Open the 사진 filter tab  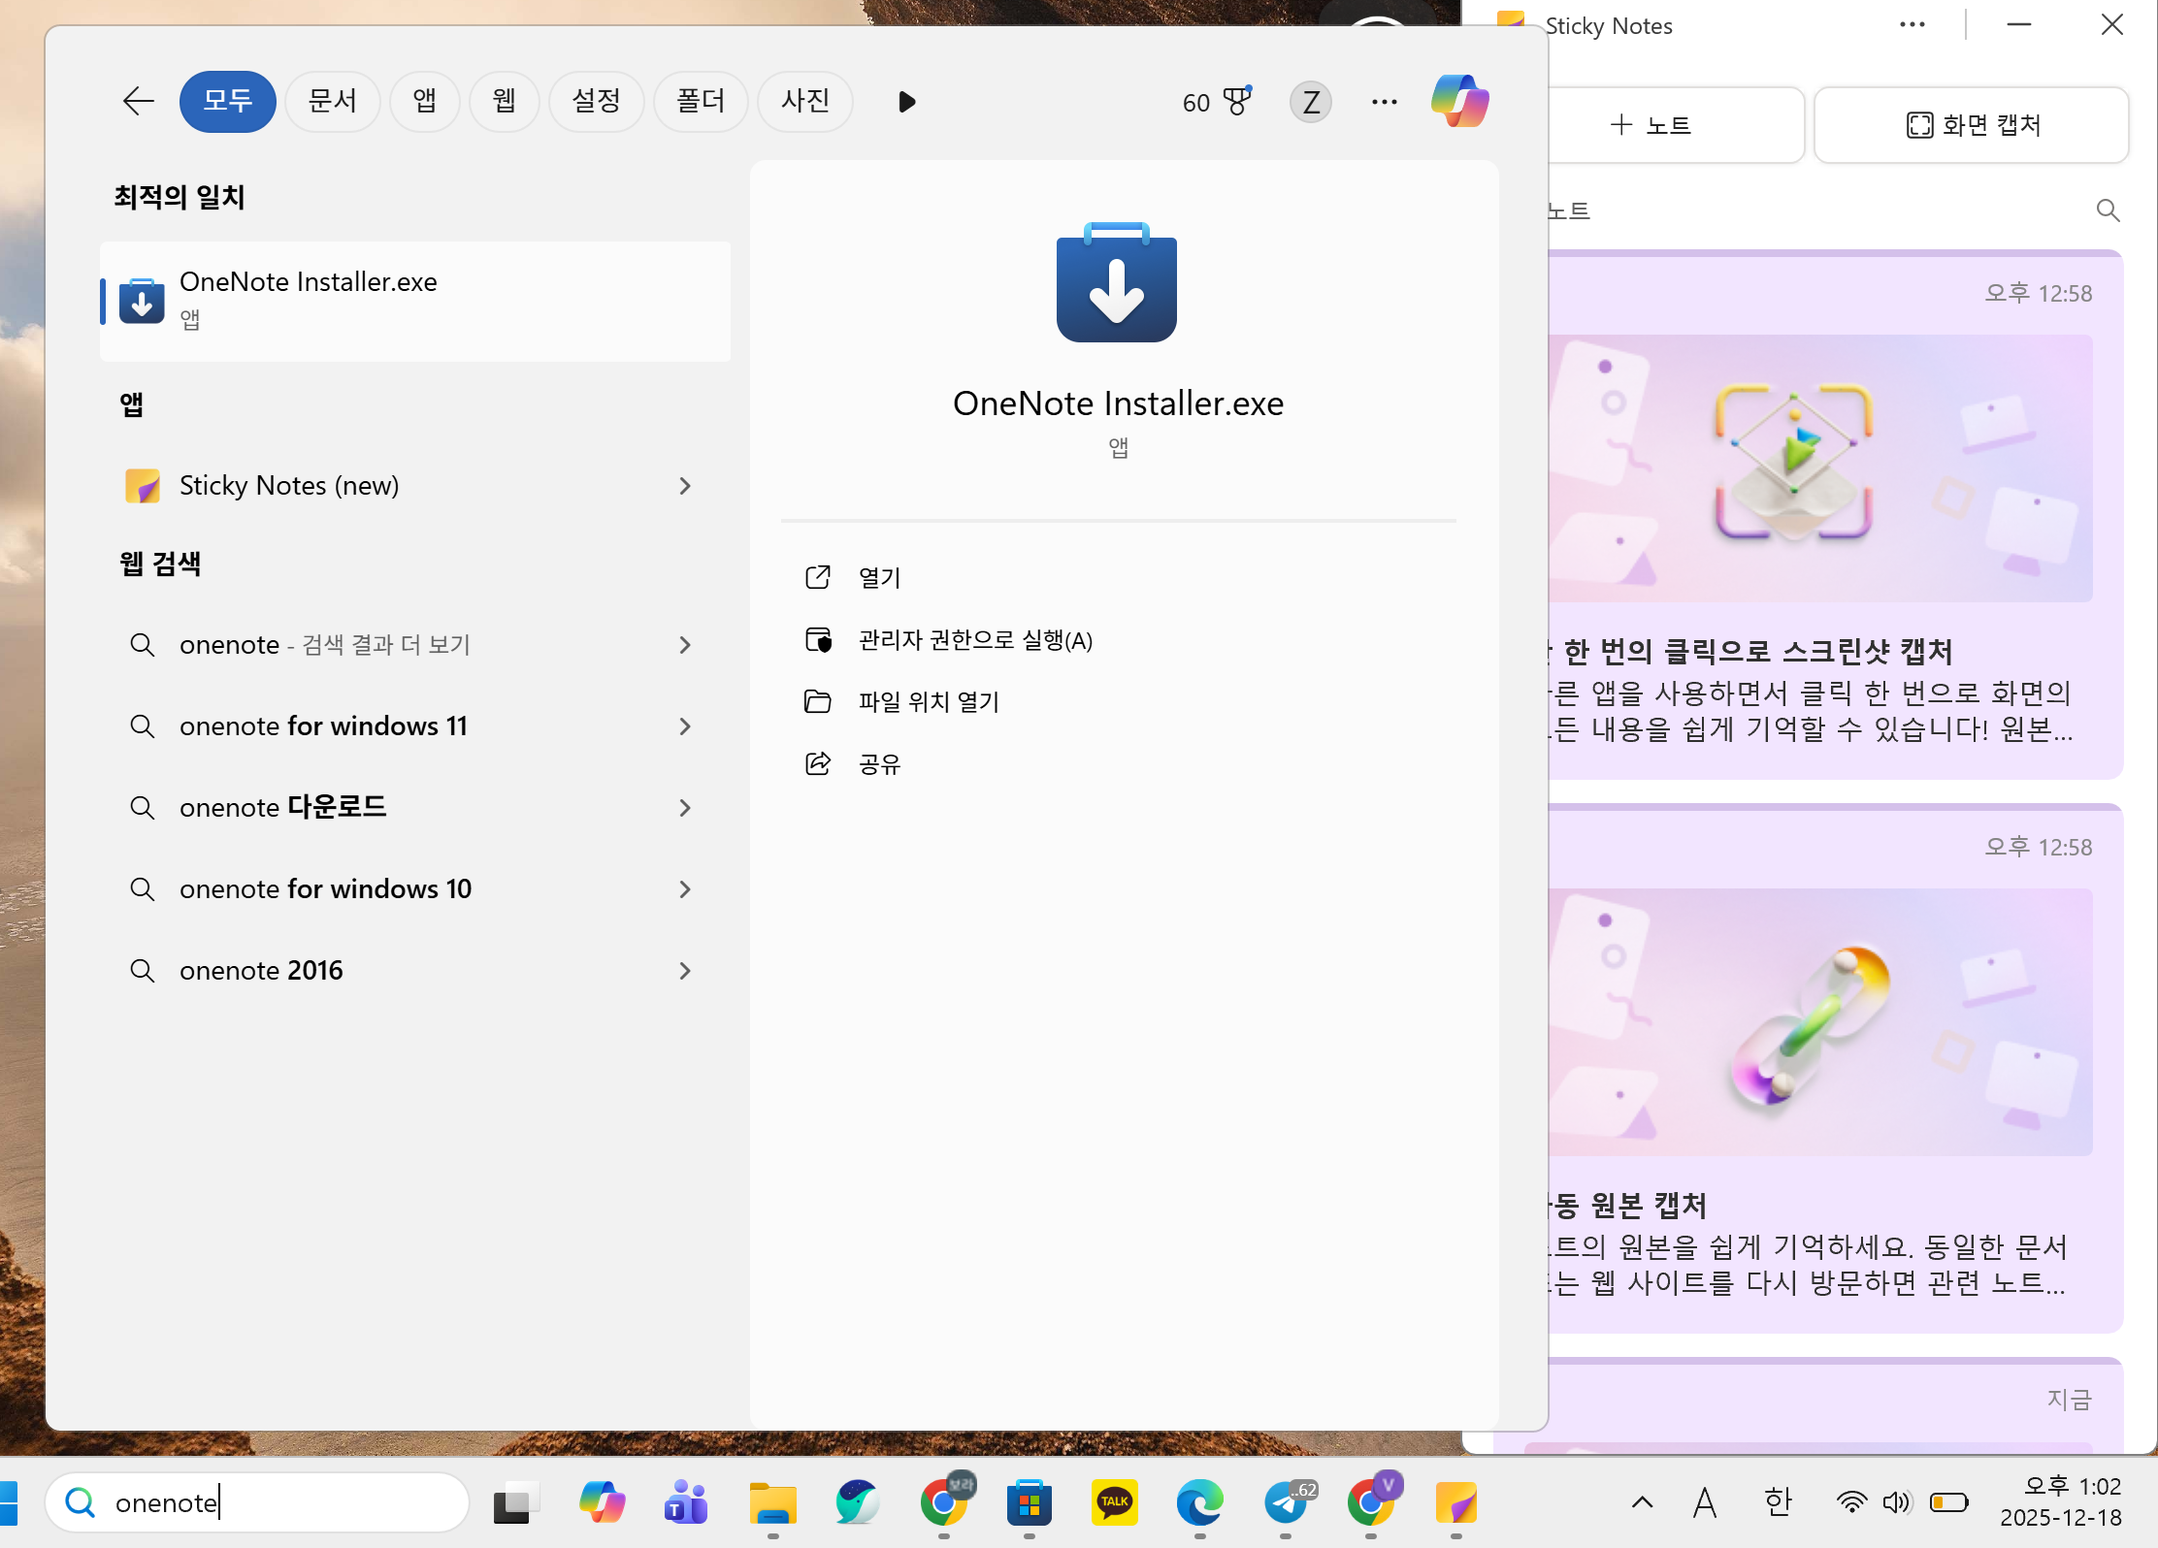click(x=805, y=101)
